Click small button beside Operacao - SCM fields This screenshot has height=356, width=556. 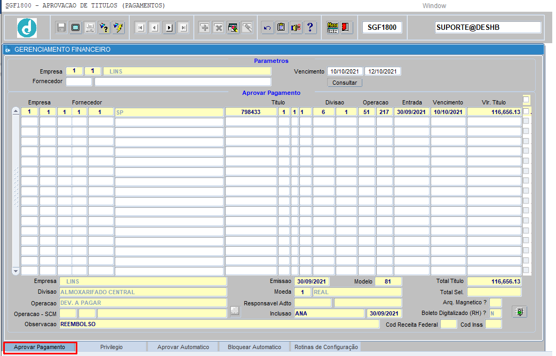235,311
